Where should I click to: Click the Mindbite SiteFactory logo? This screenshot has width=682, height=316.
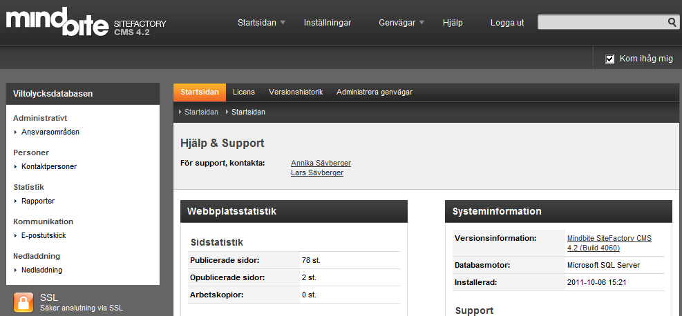pyautogui.click(x=86, y=22)
